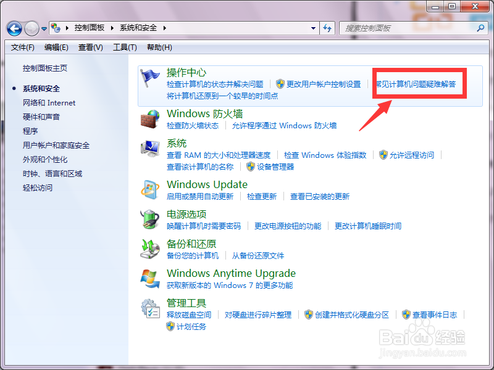Image resolution: width=494 pixels, height=370 pixels.
Task: Select 硬件和声音 in sidebar
Action: coord(41,117)
